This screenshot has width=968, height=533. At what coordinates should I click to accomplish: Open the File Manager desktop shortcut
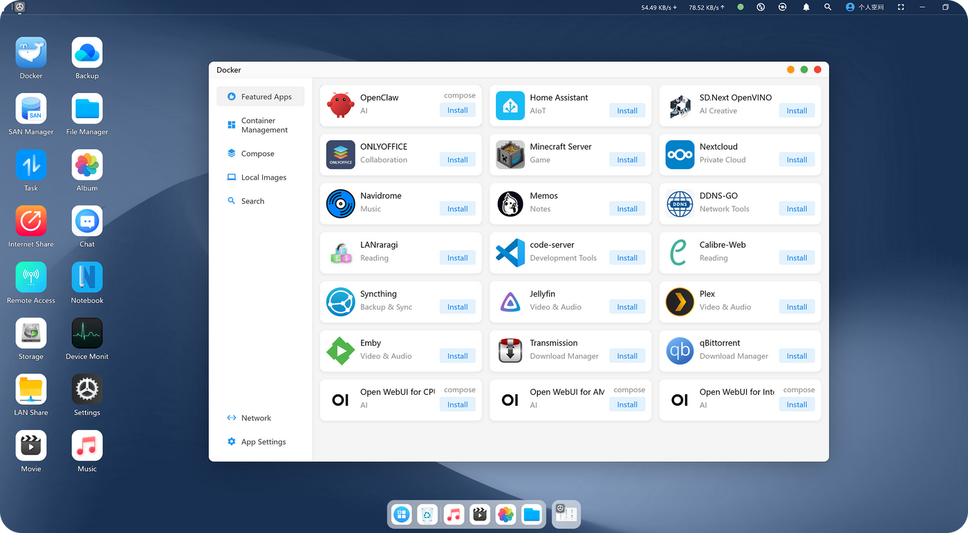tap(87, 108)
